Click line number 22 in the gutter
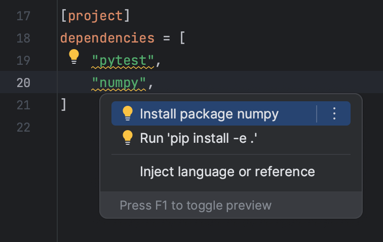This screenshot has height=242, width=383. click(23, 127)
